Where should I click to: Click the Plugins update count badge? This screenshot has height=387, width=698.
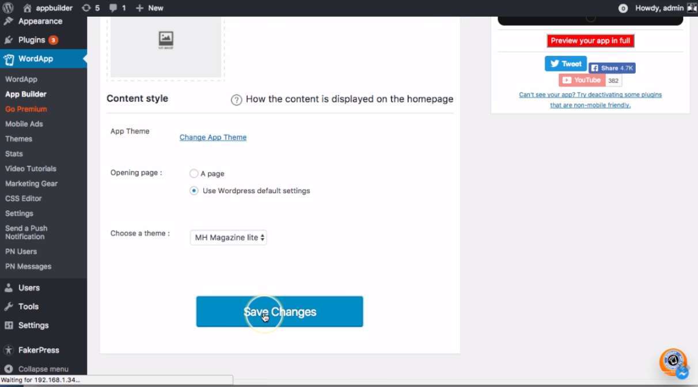53,40
